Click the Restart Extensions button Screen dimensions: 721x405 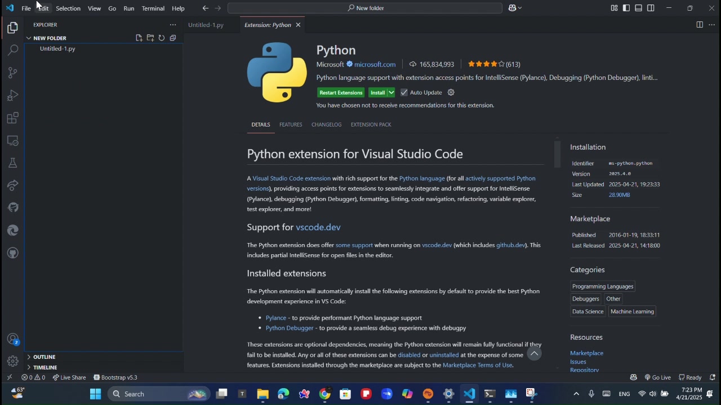click(340, 92)
